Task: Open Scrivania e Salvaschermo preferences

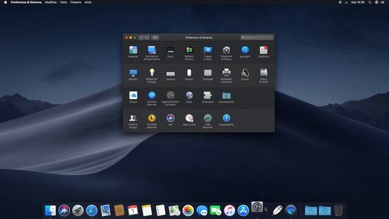Action: click(152, 53)
